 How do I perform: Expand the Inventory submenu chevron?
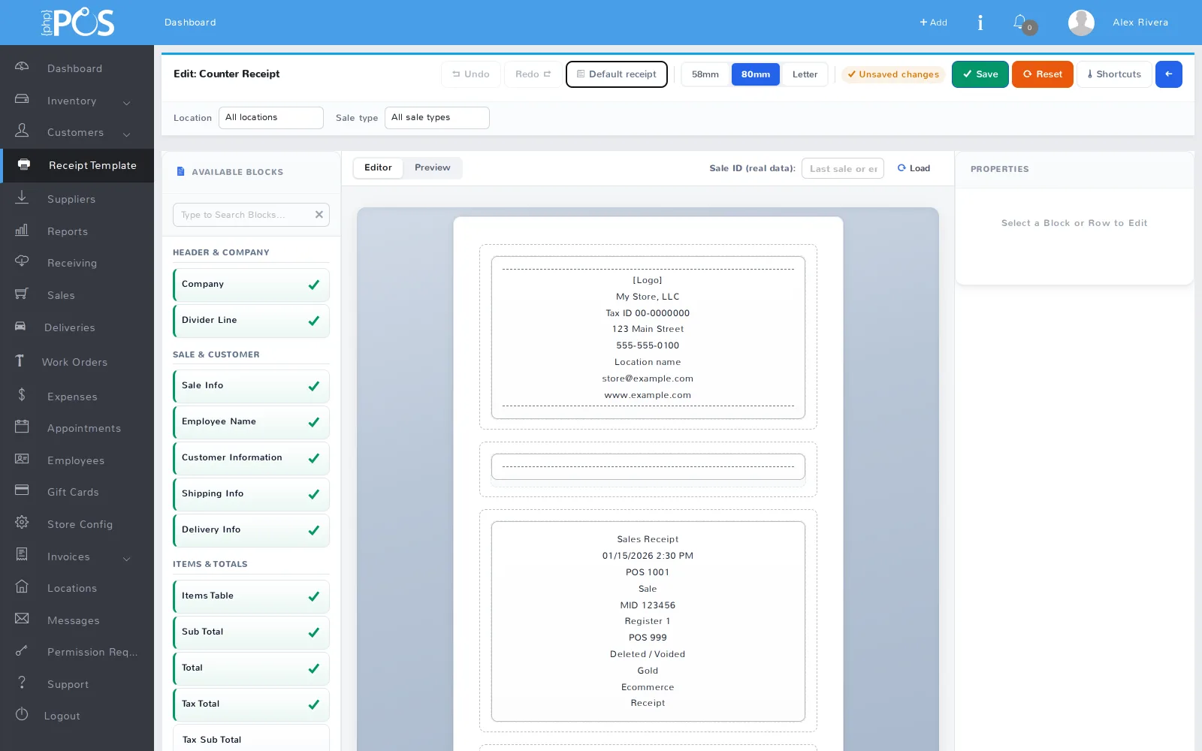click(127, 102)
